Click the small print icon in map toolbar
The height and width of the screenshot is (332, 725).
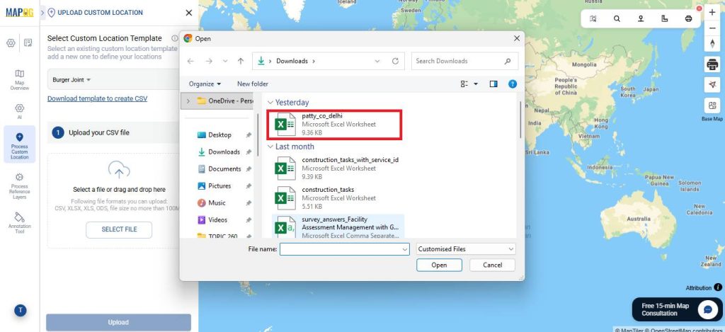pyautogui.click(x=688, y=18)
